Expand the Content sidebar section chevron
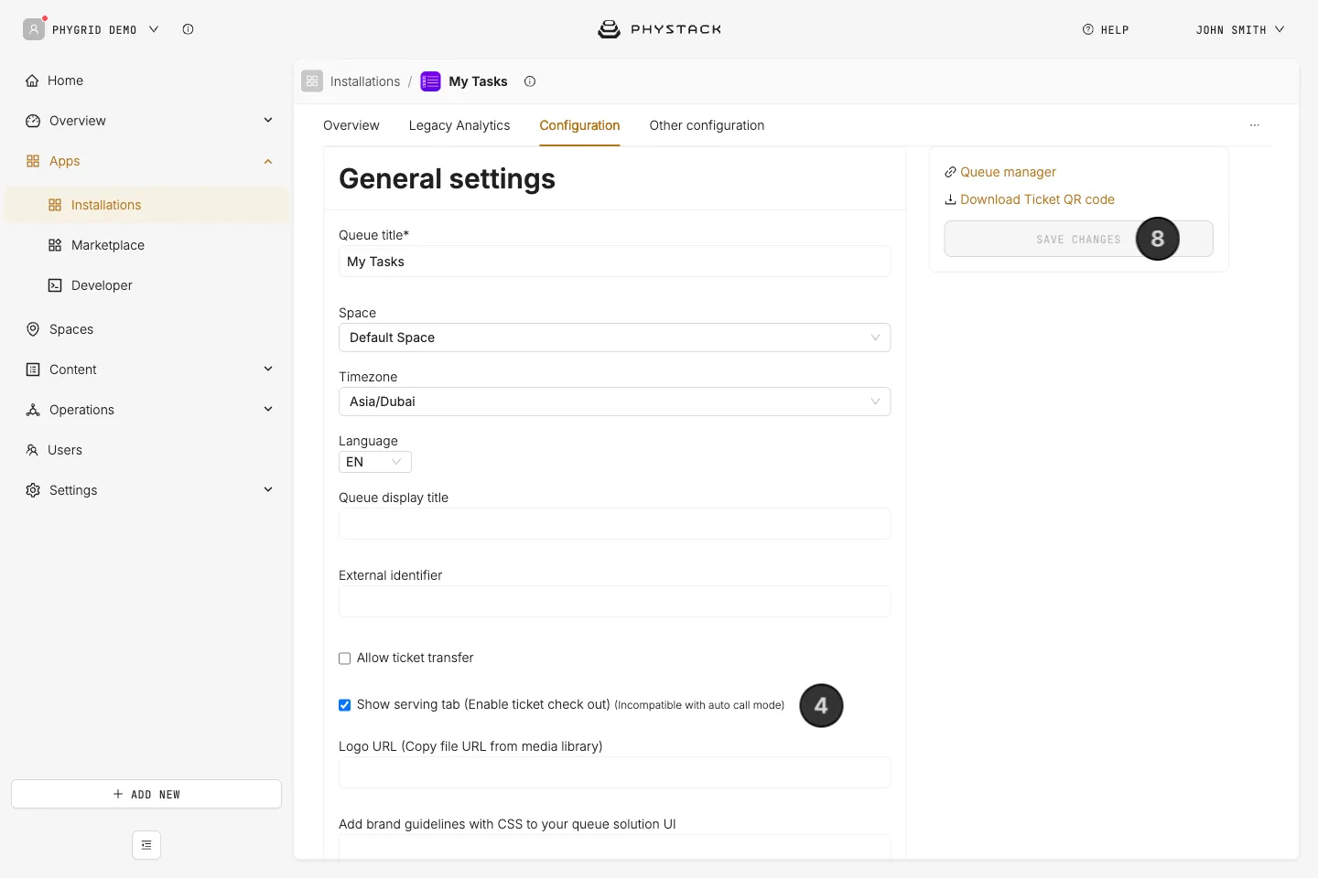The height and width of the screenshot is (878, 1318). [x=268, y=369]
